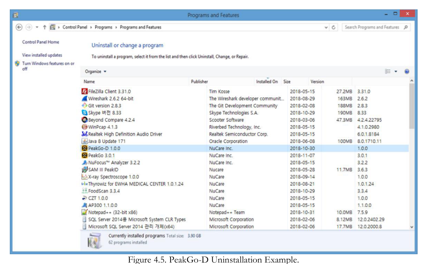Click the CZT 1.0.0 icon

pyautogui.click(x=84, y=198)
